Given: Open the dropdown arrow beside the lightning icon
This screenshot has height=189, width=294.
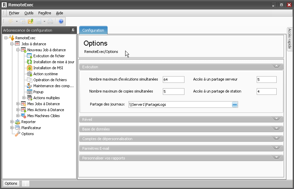Looking at the screenshot, I should [17, 21].
